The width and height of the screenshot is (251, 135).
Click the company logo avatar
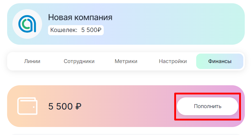click(27, 24)
